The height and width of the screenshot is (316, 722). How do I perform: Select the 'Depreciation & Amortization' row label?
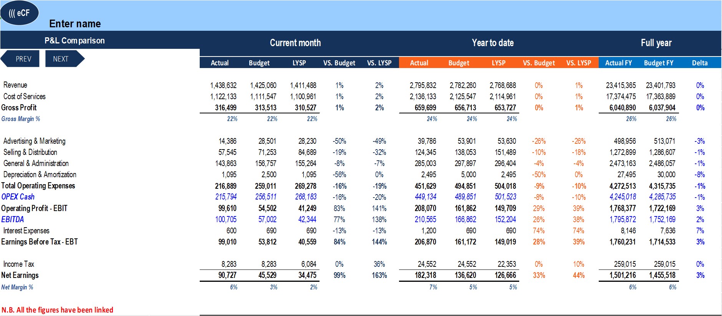pyautogui.click(x=40, y=175)
